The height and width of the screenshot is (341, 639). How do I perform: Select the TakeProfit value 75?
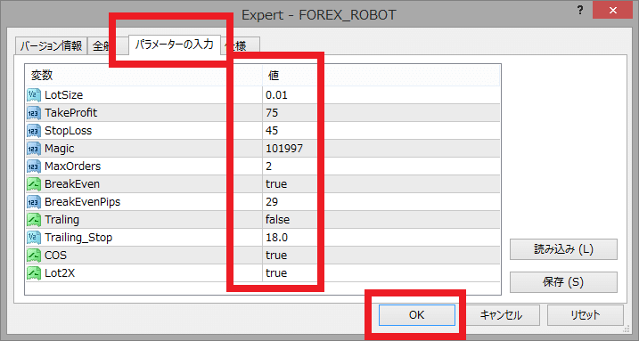click(272, 113)
